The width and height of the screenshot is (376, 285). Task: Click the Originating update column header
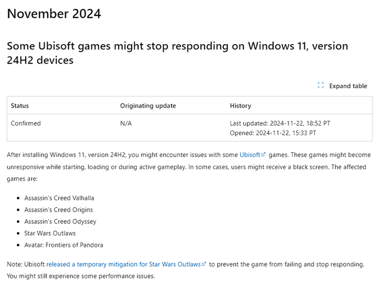148,106
